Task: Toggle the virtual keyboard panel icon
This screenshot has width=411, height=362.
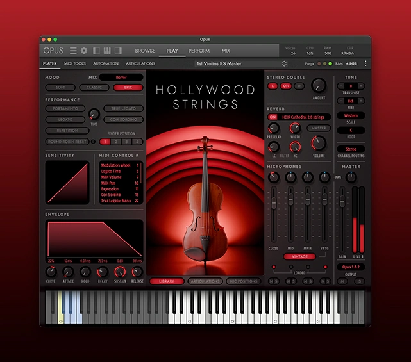Action: pos(107,51)
